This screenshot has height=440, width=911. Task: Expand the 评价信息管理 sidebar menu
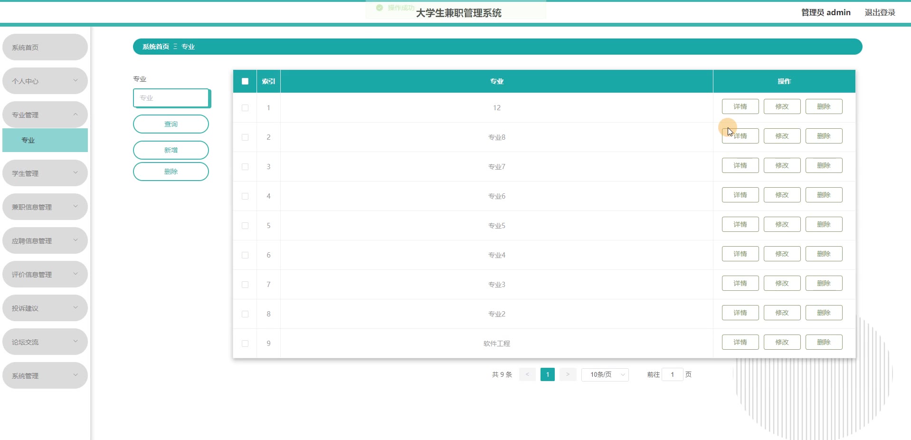coord(45,274)
